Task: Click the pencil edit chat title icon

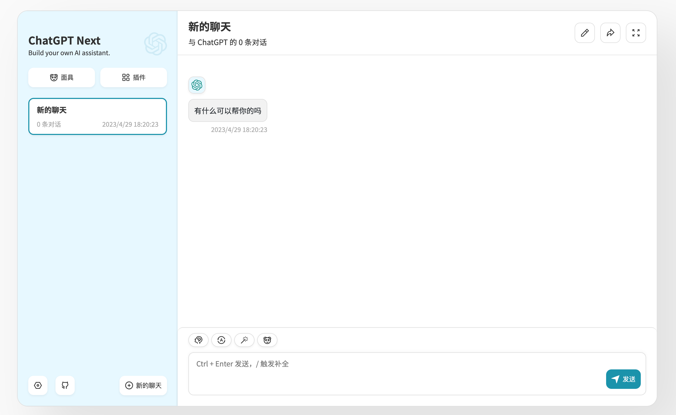Action: click(x=584, y=33)
